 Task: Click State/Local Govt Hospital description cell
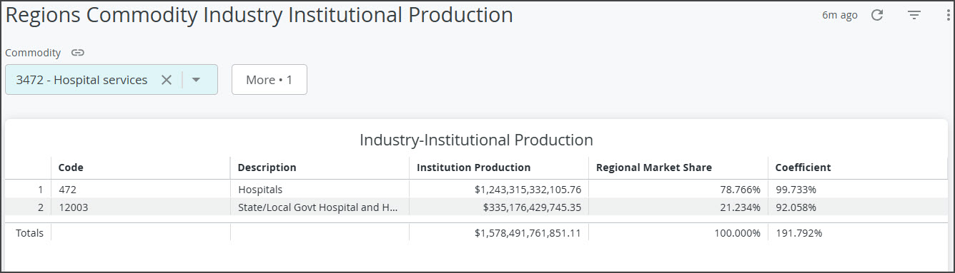tap(320, 207)
